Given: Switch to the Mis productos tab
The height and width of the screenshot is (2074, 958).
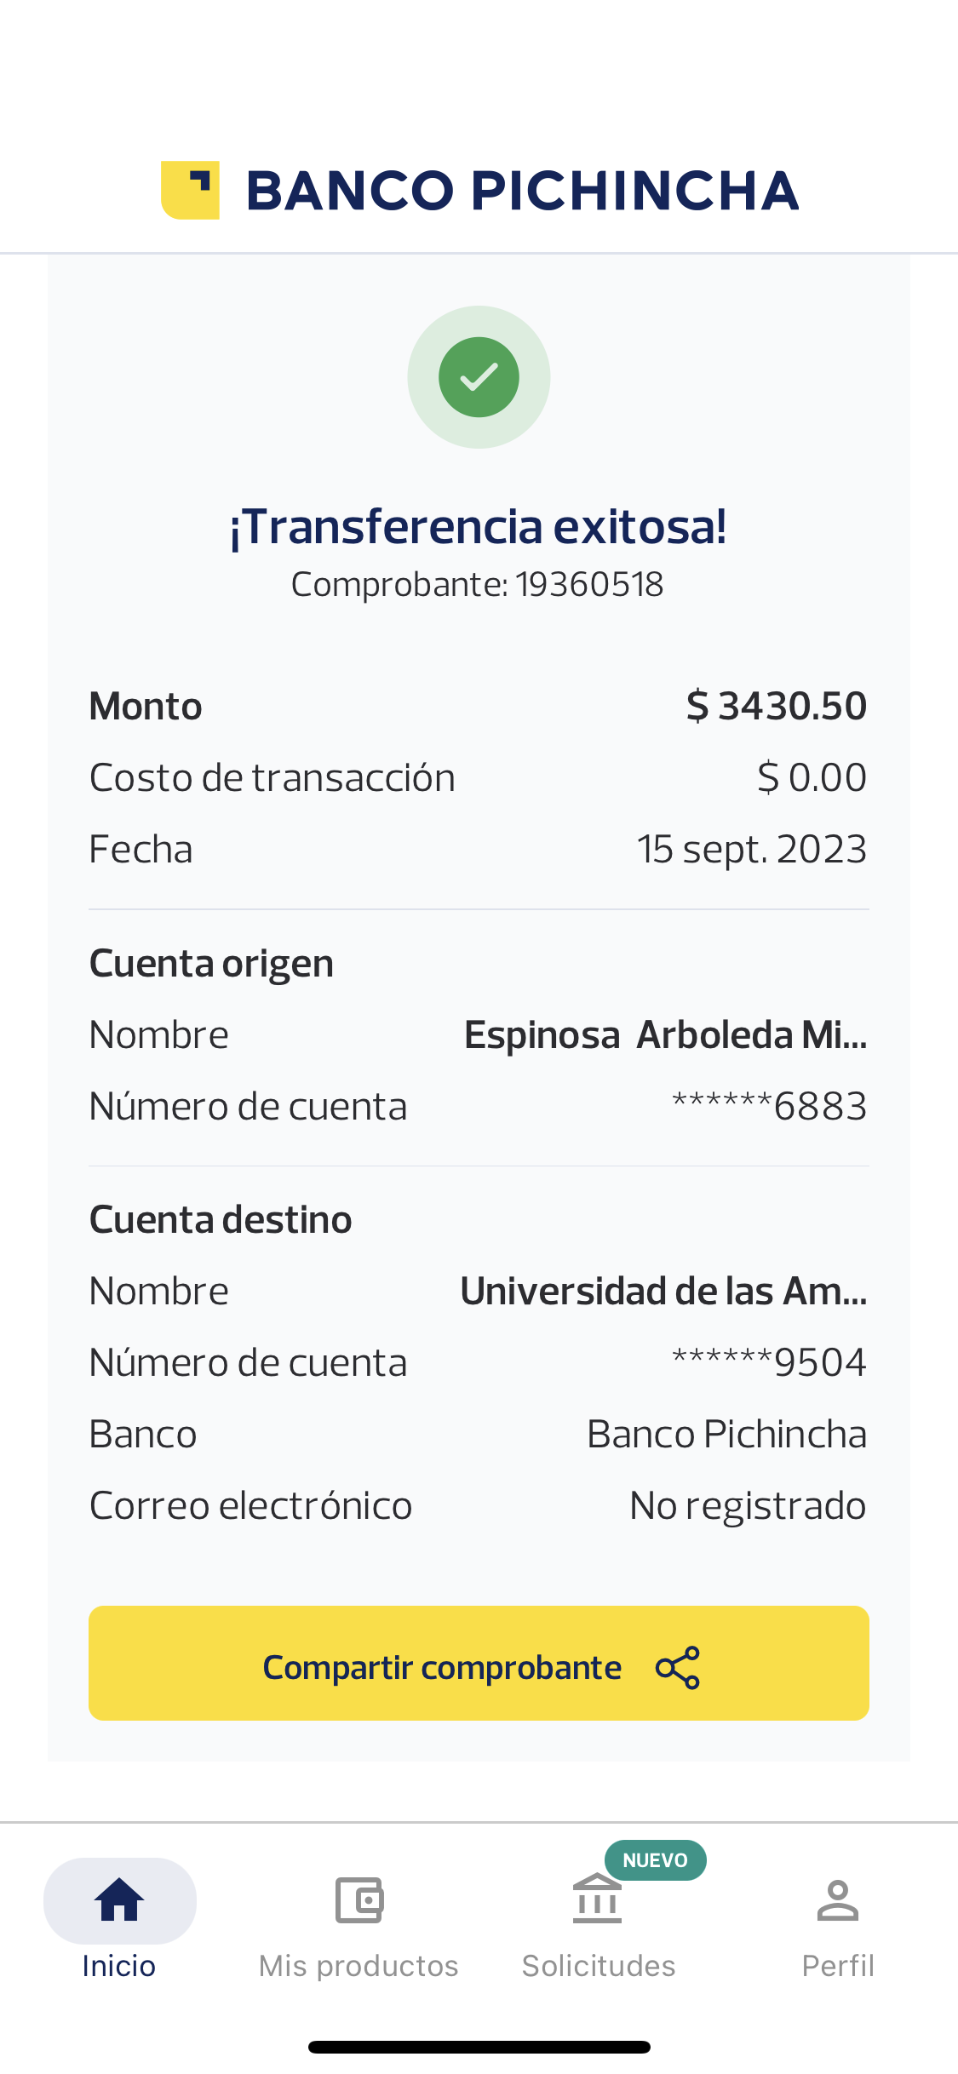Looking at the screenshot, I should 359,1965.
